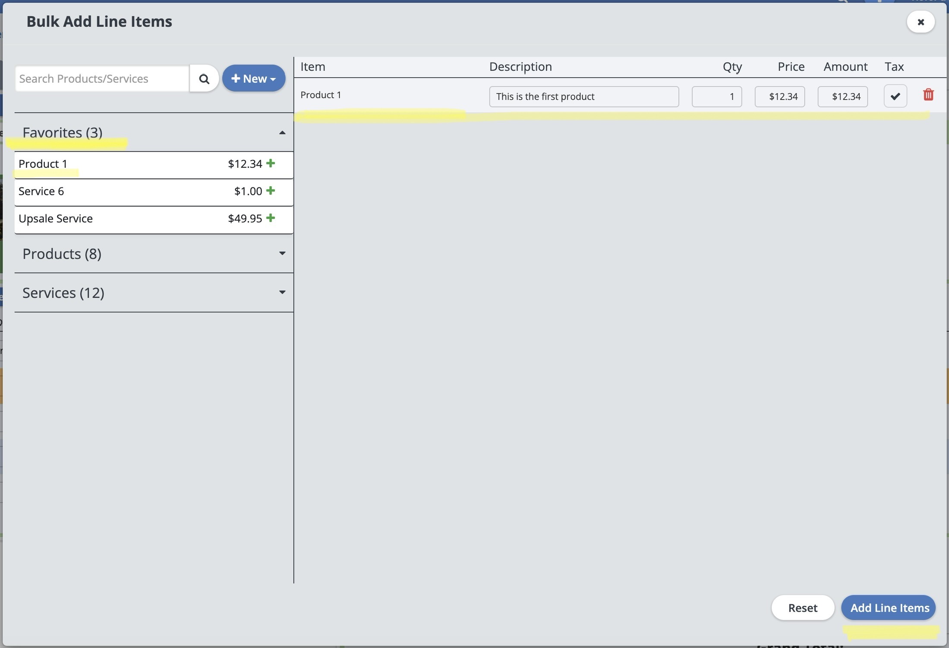949x648 pixels.
Task: Click the Qty field showing 1
Action: [x=716, y=97]
